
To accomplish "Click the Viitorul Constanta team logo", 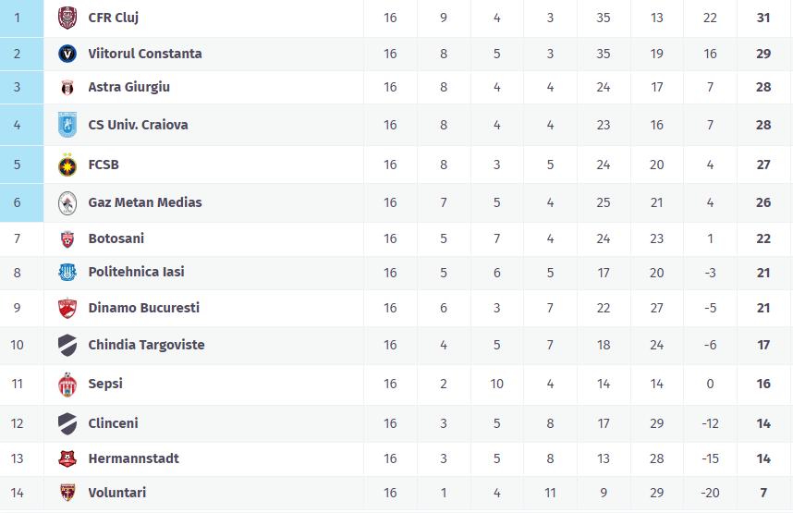I will coord(67,54).
